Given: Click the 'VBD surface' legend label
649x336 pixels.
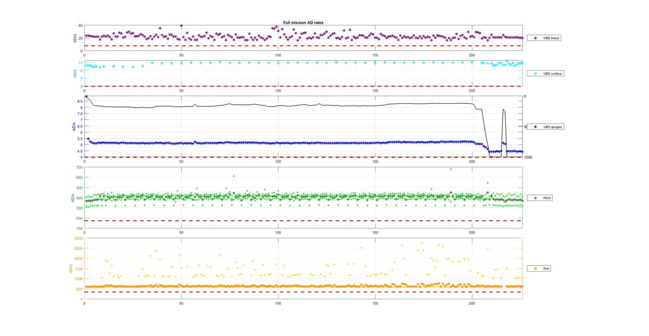Looking at the screenshot, I should (553, 73).
